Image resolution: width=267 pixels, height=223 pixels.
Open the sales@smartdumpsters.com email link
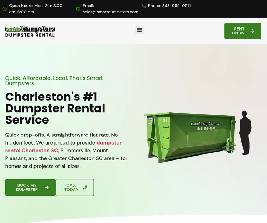pyautogui.click(x=110, y=12)
